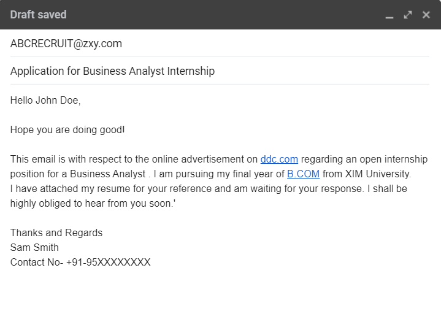Click 'Business Analyst' in the email body
The width and height of the screenshot is (441, 319).
[108, 174]
